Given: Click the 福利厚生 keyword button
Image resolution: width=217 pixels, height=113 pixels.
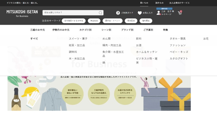Looking at the screenshot, I should [x=146, y=21].
